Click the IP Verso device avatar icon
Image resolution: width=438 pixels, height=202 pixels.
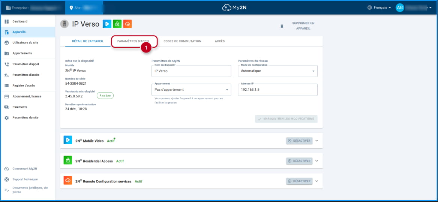[x=64, y=24]
